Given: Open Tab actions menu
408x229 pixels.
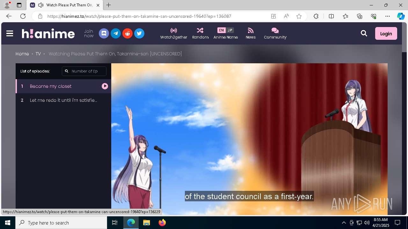Looking at the screenshot, I should (x=19, y=5).
